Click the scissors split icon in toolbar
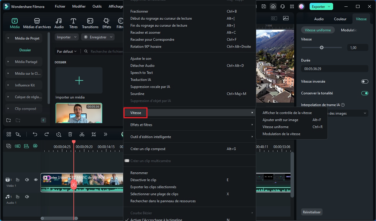The image size is (376, 221). click(x=82, y=134)
